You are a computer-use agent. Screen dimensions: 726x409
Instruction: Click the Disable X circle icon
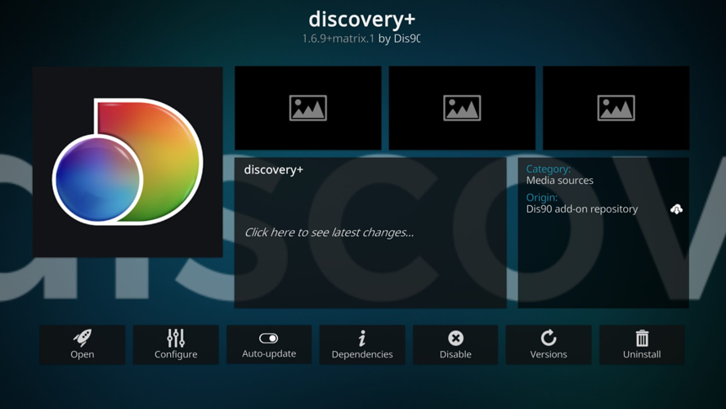pos(455,337)
